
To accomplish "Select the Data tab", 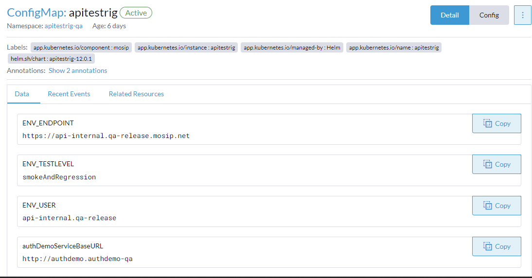I will point(22,94).
